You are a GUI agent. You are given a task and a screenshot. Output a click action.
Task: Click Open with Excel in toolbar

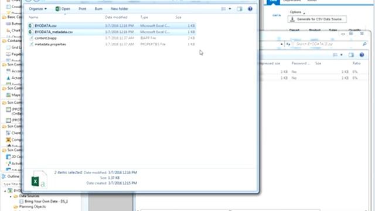click(x=63, y=9)
